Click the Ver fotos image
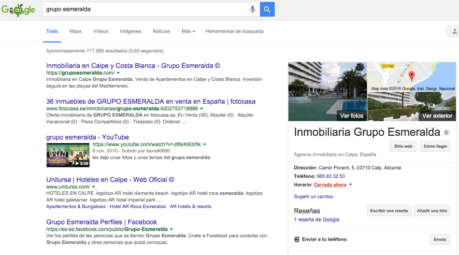The image size is (459, 255). click(327, 91)
